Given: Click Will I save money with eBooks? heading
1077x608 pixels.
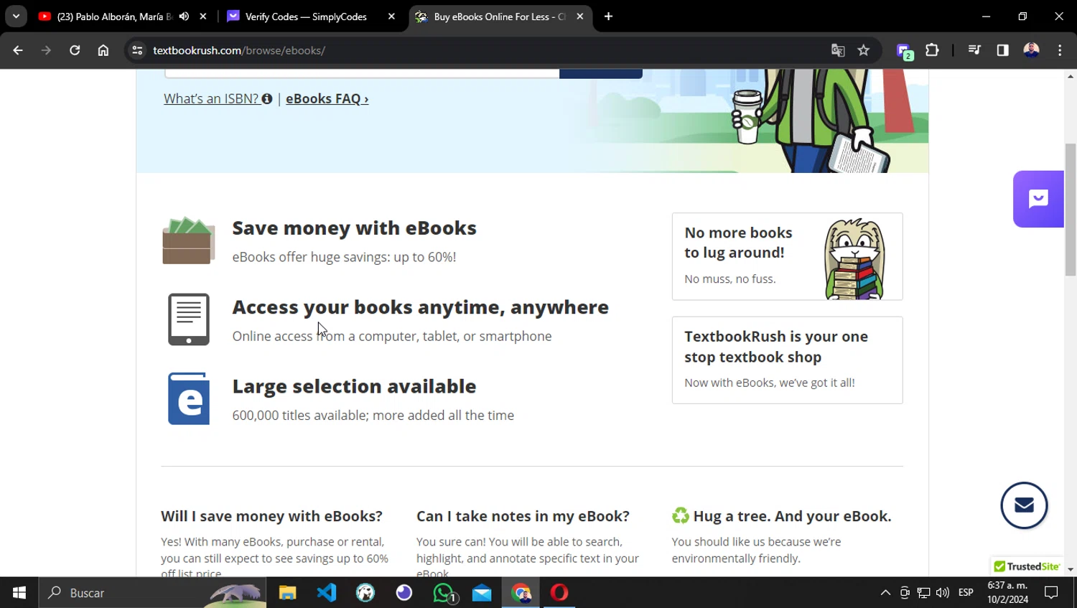Looking at the screenshot, I should (x=271, y=516).
